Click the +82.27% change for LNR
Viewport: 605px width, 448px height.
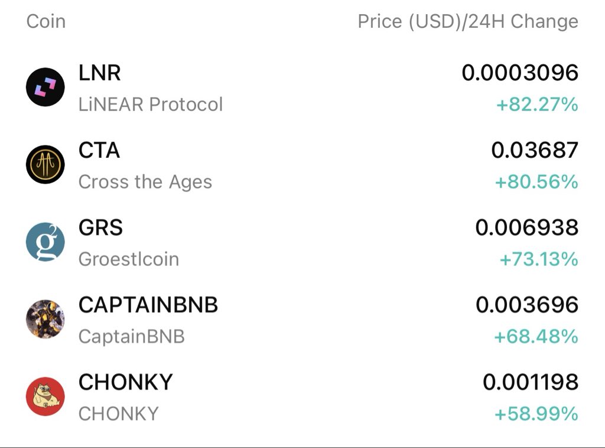point(536,105)
